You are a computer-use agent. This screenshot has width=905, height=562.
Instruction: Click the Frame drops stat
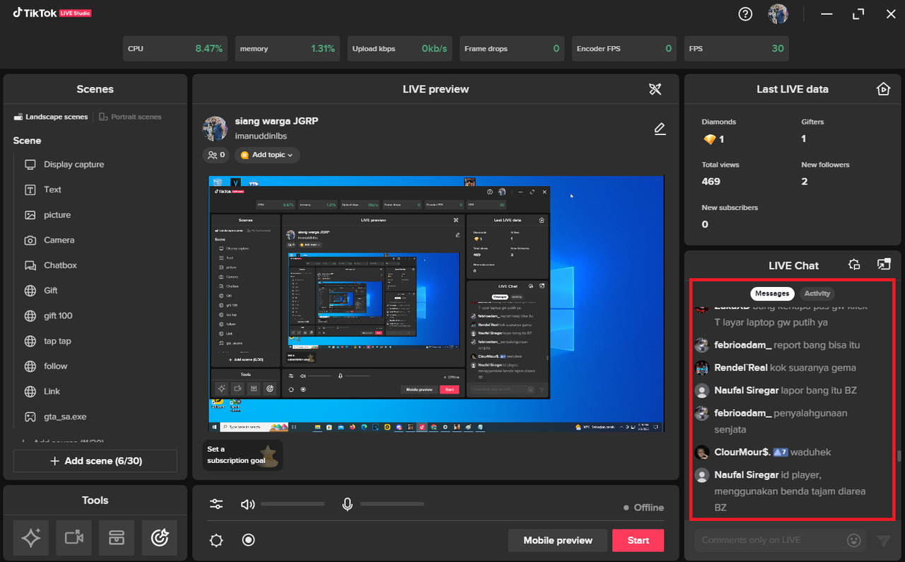click(x=512, y=49)
